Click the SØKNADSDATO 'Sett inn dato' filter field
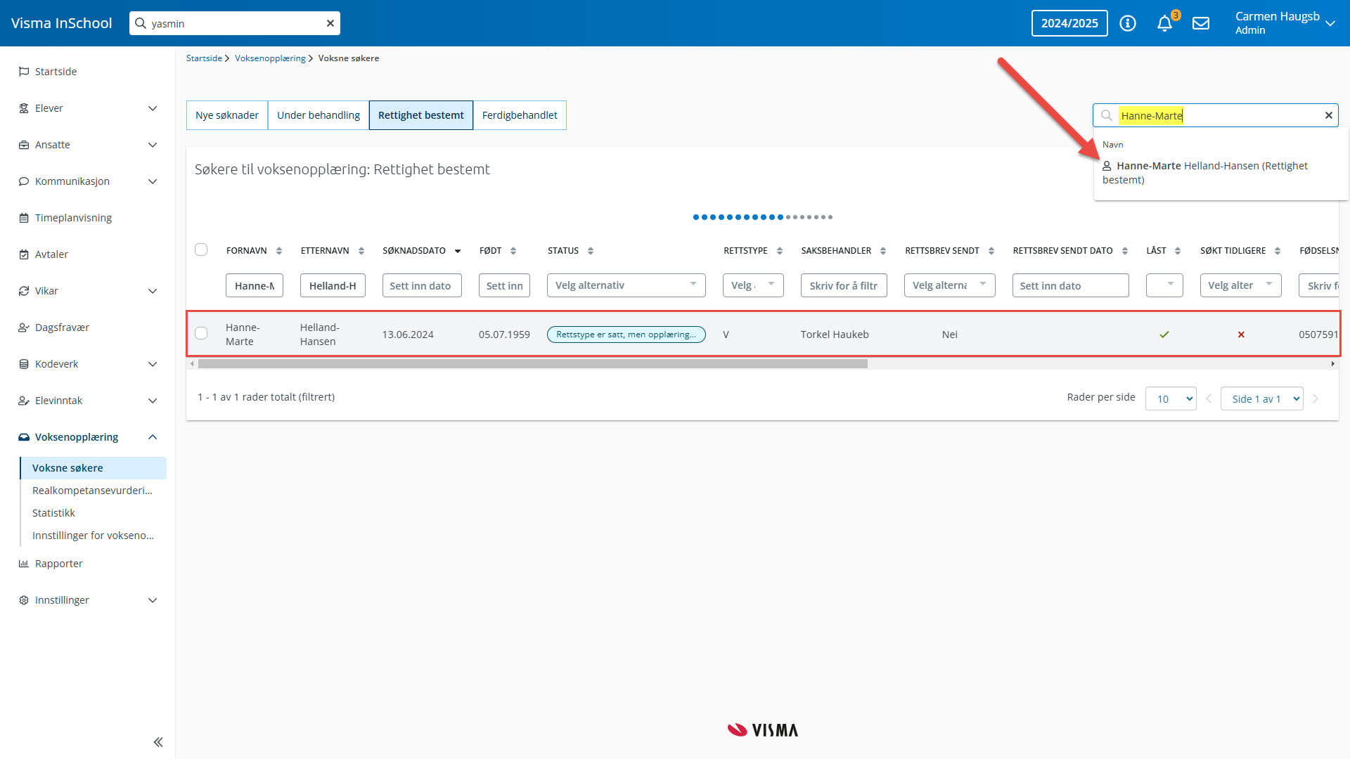1350x759 pixels. [x=422, y=285]
